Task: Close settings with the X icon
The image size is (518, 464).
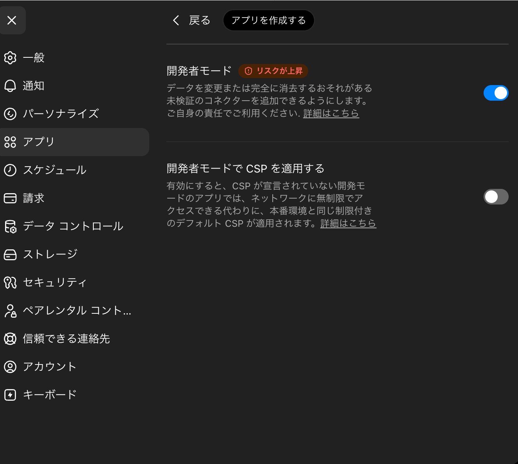Action: pos(12,20)
